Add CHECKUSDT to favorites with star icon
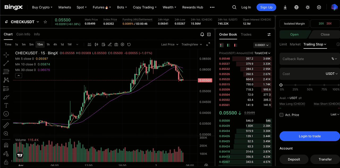 45,22
